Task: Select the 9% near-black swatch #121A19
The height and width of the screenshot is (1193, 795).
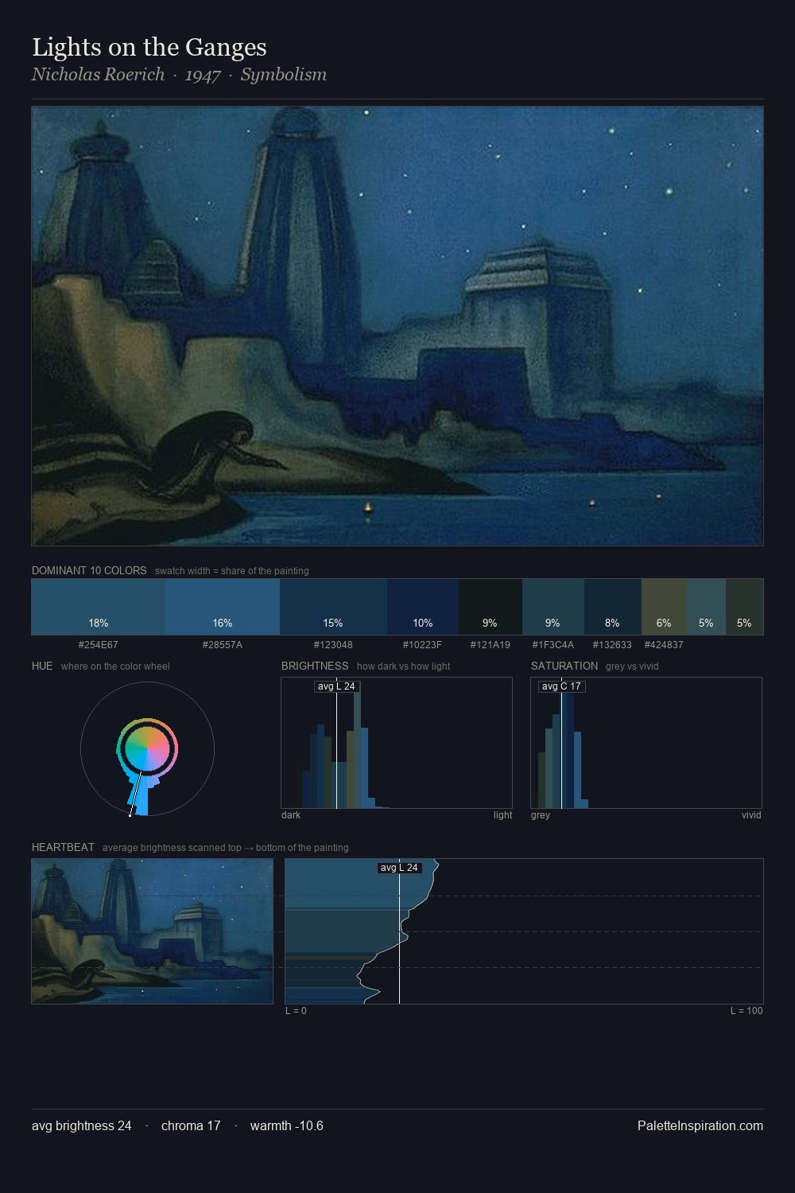Action: [x=491, y=607]
